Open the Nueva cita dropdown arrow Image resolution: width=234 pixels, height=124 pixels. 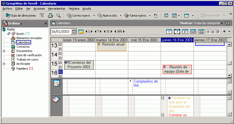point(120,16)
